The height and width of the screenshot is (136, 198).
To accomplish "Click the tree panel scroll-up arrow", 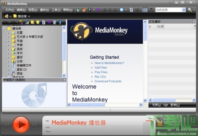I will click(x=64, y=28).
